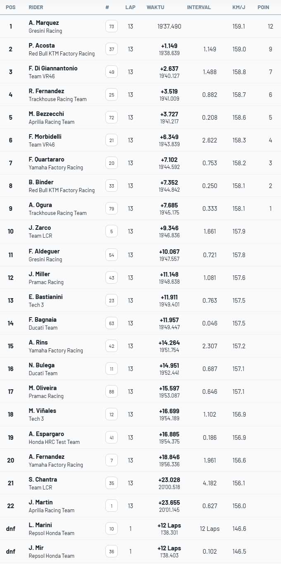
Task: Click F. Bagnaia's number 63 badge
Action: click(112, 323)
